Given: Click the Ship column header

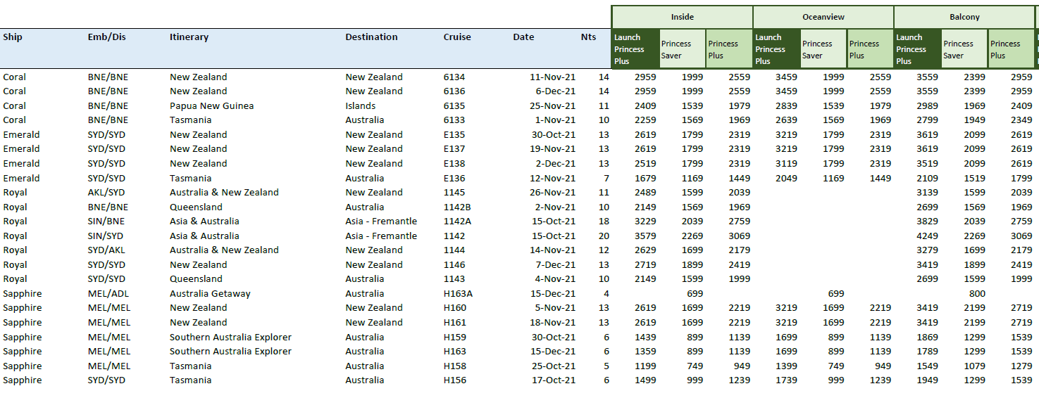Looking at the screenshot, I should click(14, 37).
